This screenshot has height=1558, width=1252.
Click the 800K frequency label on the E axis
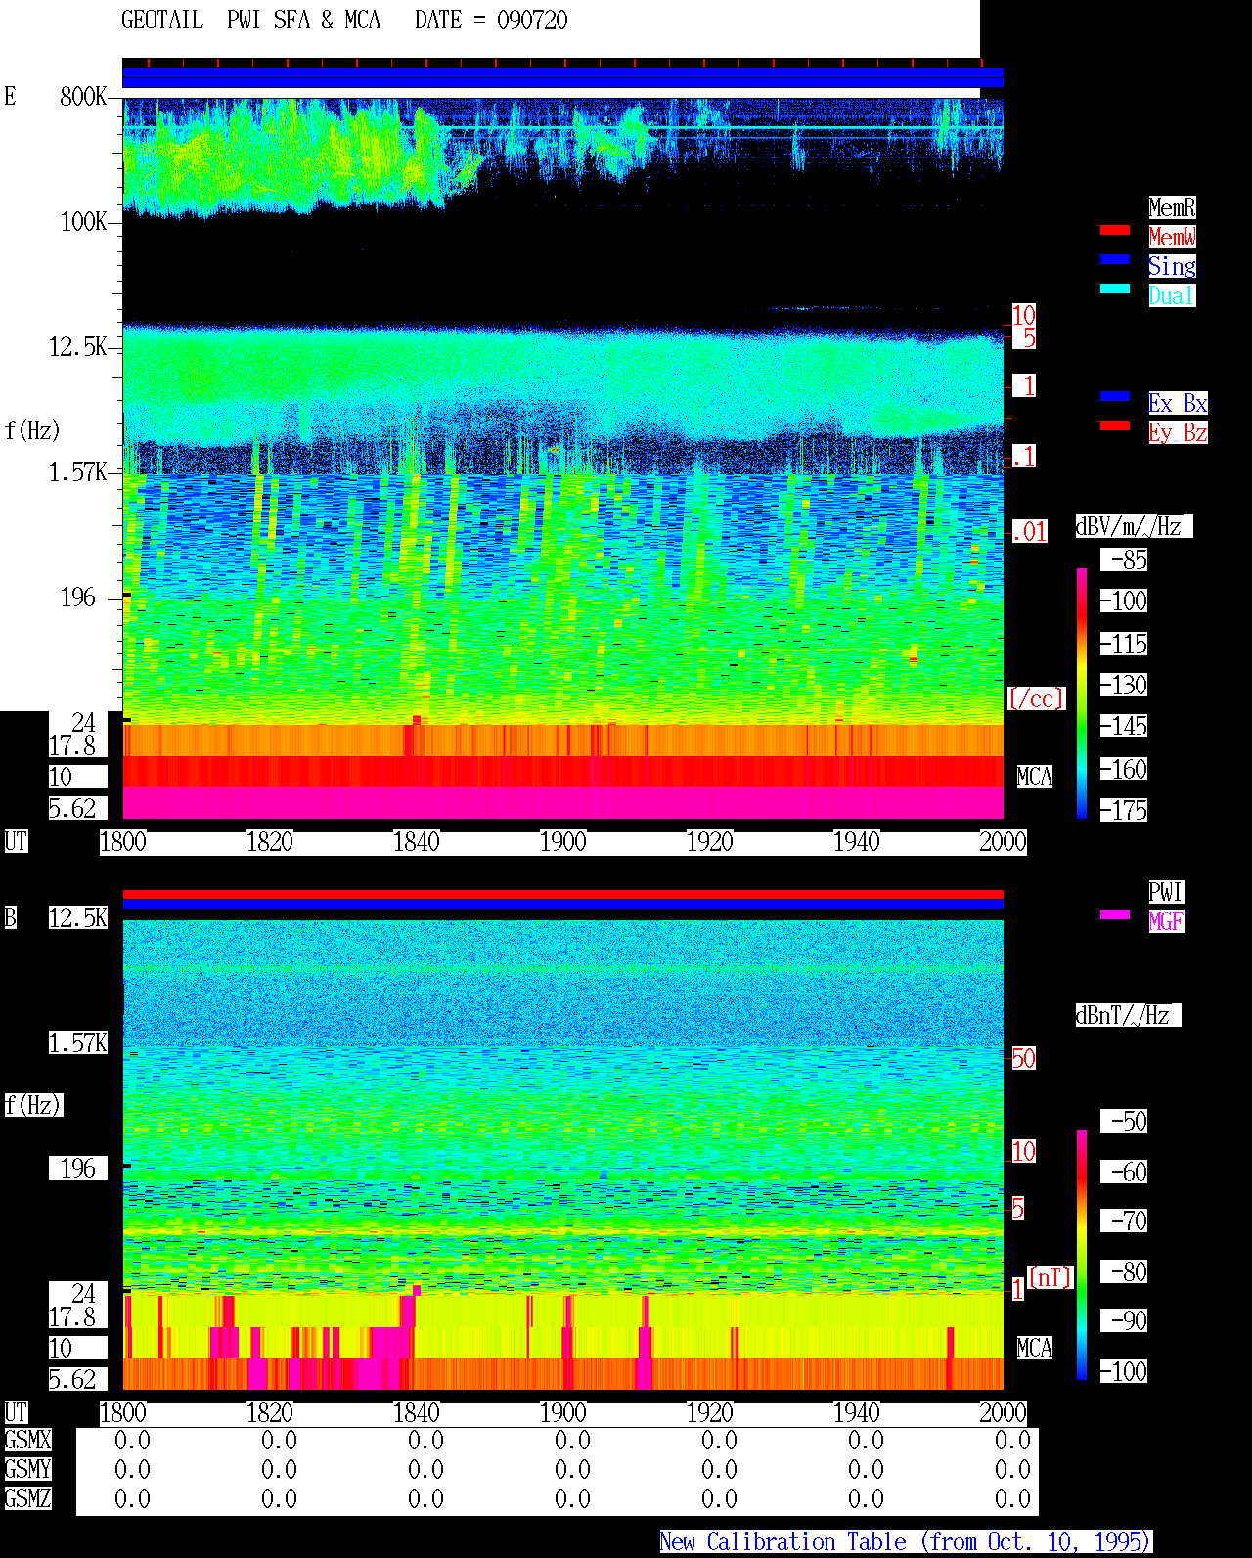(x=83, y=97)
